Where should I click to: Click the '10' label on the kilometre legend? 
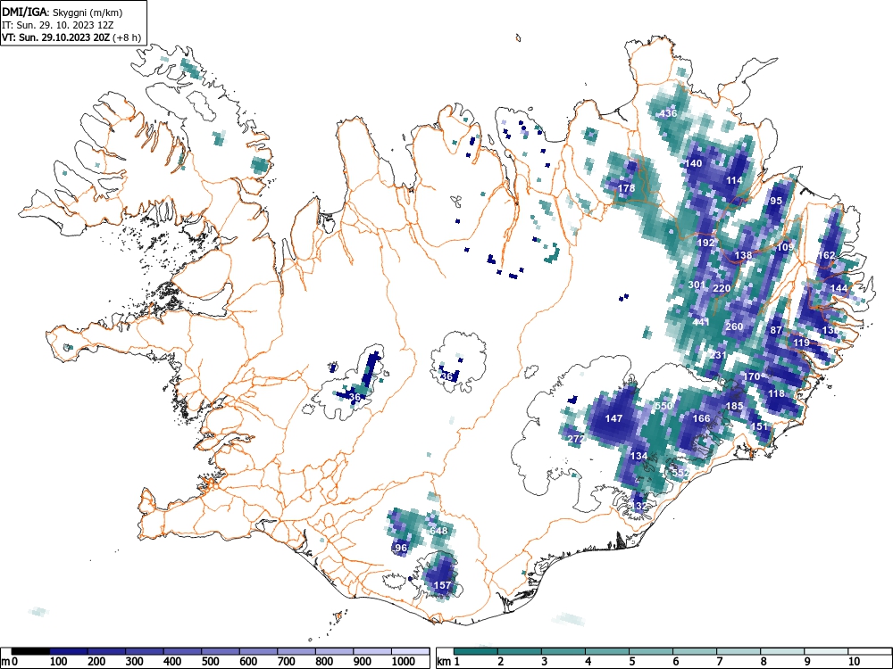pos(854,662)
